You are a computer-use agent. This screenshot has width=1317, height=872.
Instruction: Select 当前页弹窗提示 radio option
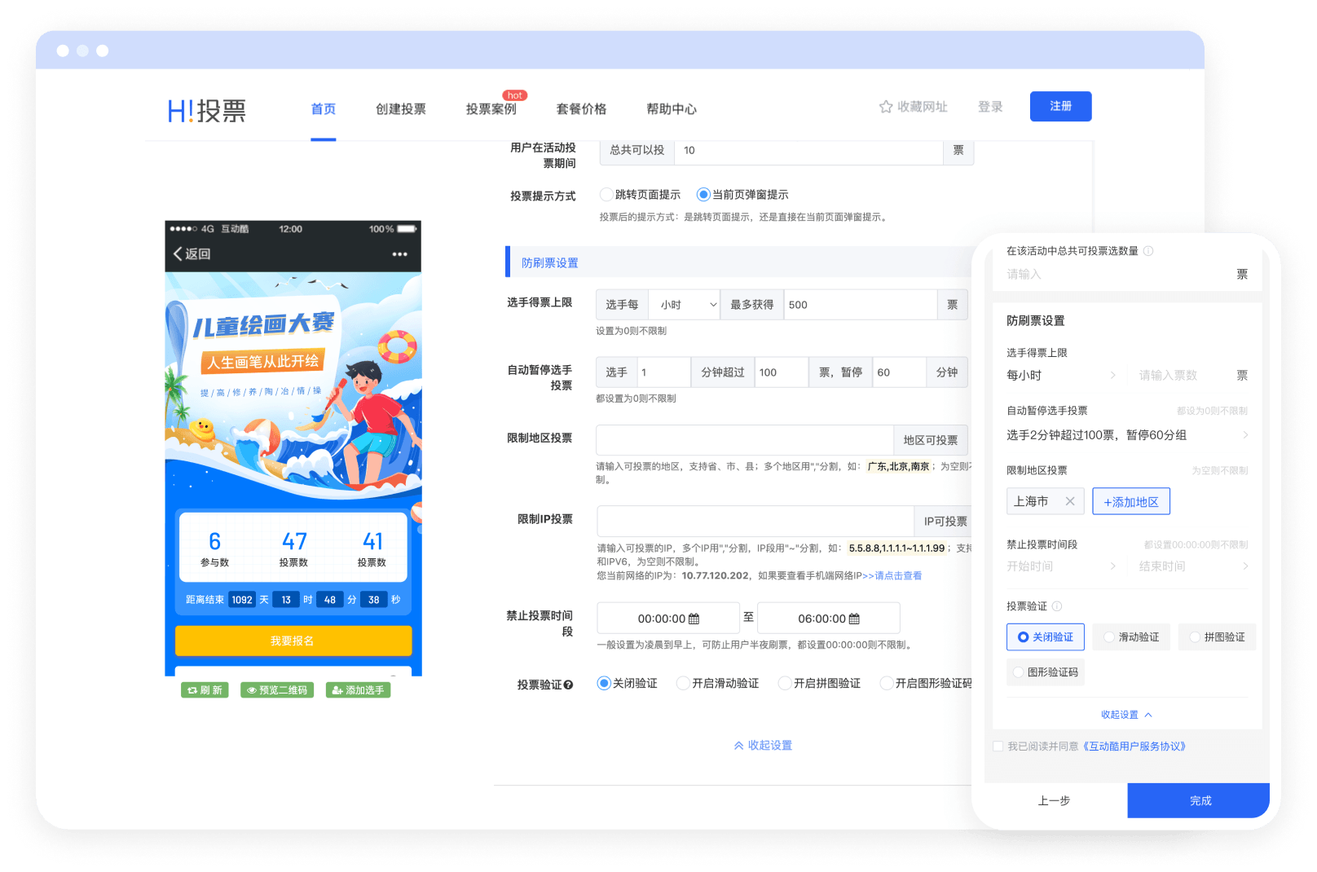click(x=703, y=194)
